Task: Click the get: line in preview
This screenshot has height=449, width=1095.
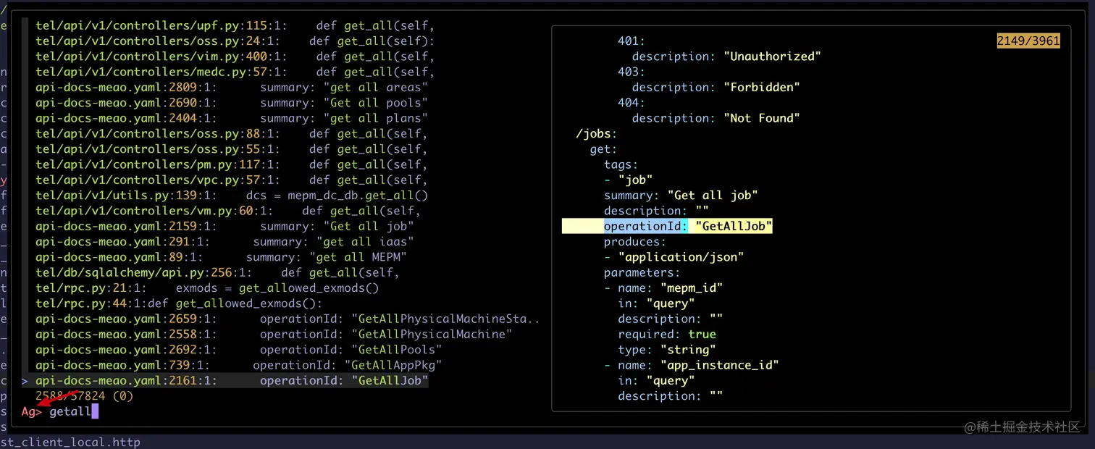Action: point(603,149)
